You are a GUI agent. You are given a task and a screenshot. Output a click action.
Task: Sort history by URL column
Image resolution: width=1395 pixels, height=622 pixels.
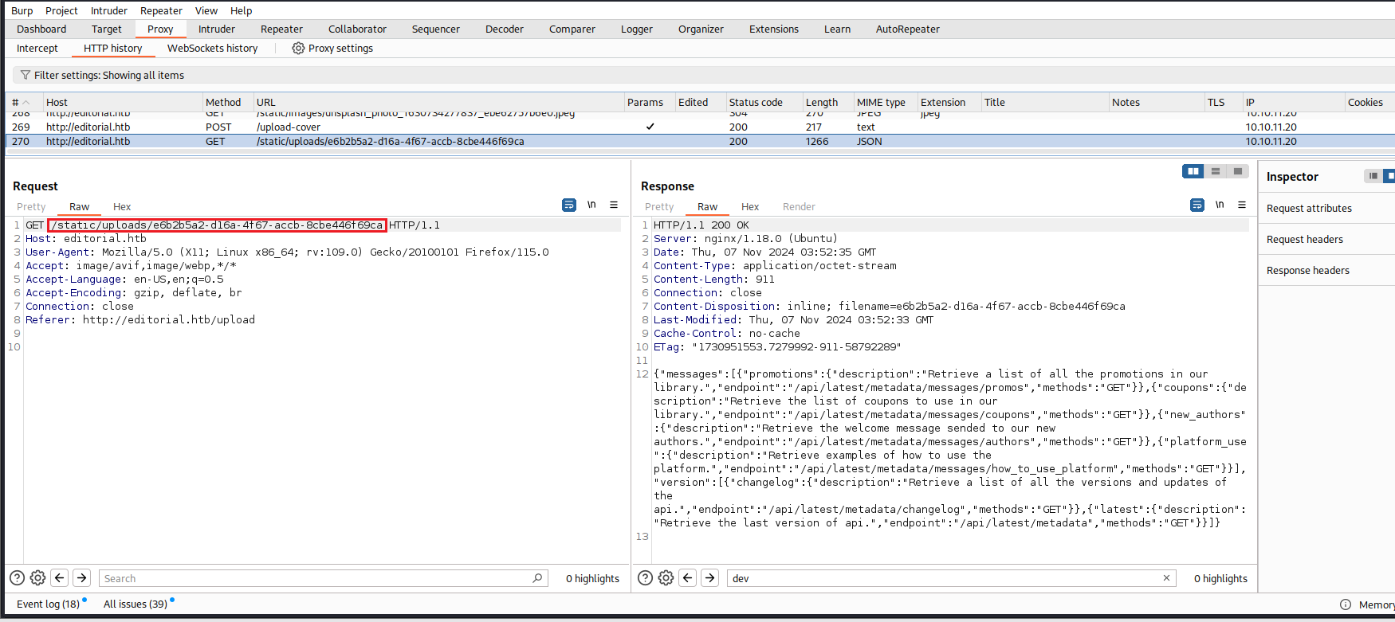438,102
